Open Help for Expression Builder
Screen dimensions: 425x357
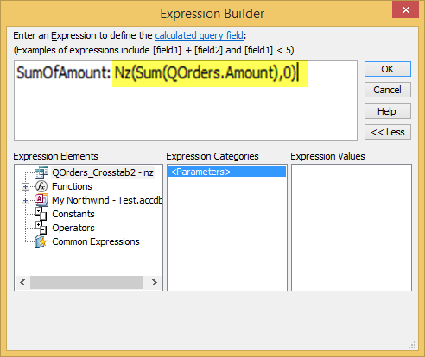point(388,111)
